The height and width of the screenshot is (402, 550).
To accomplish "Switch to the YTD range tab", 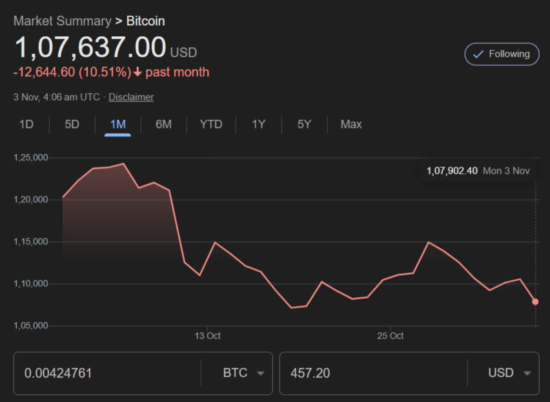I will [211, 124].
